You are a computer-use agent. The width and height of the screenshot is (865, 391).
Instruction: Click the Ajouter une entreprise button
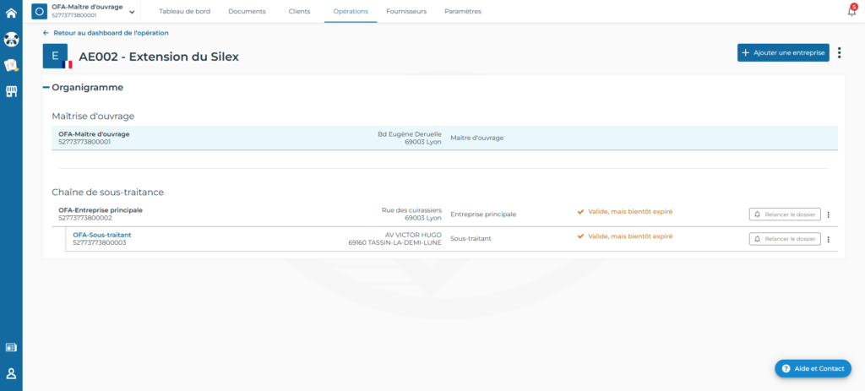[x=782, y=53]
